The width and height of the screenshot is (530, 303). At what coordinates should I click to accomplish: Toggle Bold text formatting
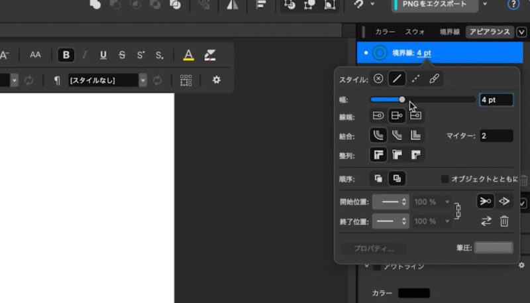66,55
